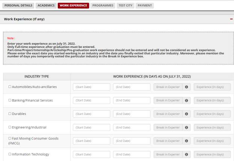Click Experience (in days) field for Information Technology

(x=212, y=154)
